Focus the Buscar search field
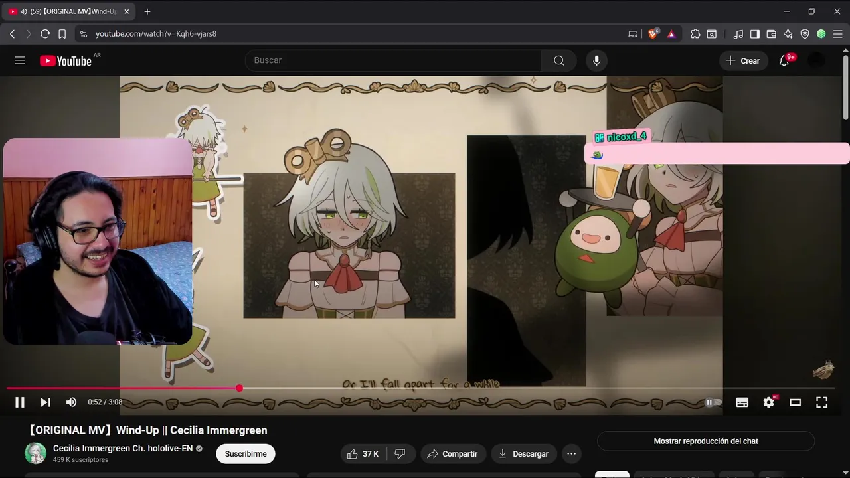The width and height of the screenshot is (850, 478). point(393,60)
